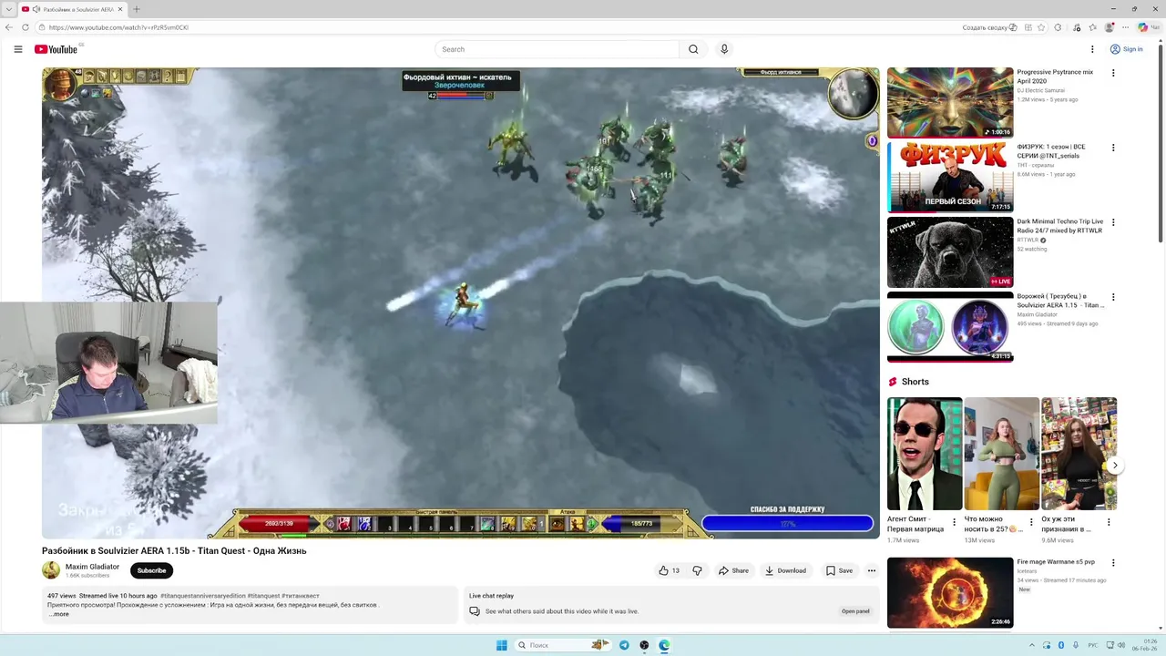Open the Windows Start menu
The width and height of the screenshot is (1166, 656).
(x=502, y=645)
